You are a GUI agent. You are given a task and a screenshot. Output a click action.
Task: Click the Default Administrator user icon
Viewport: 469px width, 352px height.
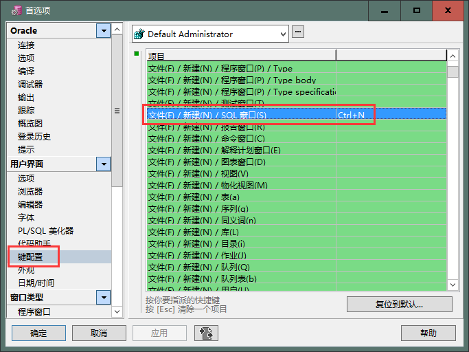pos(139,34)
